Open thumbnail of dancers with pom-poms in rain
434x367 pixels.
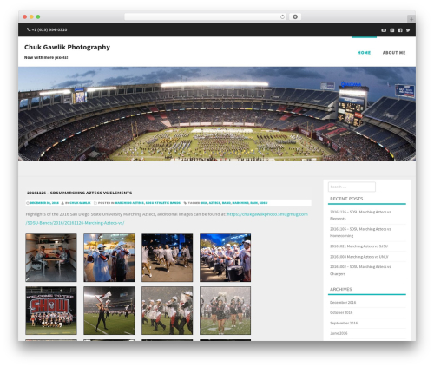pos(225,311)
